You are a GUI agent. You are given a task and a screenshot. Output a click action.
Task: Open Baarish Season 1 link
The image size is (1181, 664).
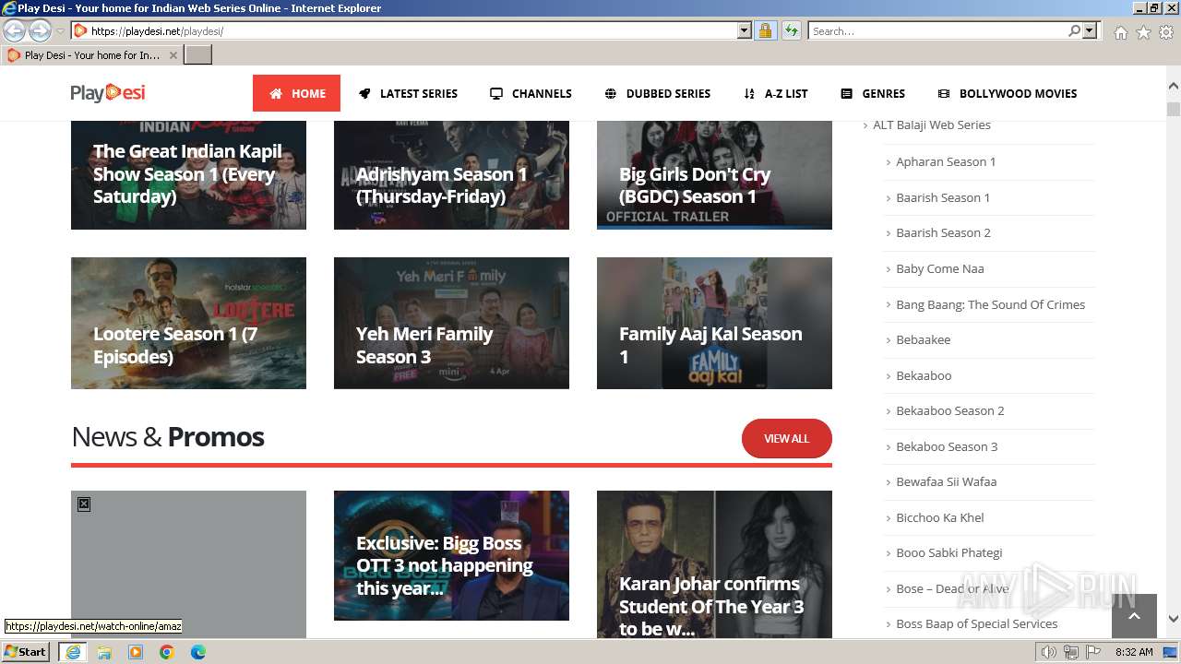point(943,197)
